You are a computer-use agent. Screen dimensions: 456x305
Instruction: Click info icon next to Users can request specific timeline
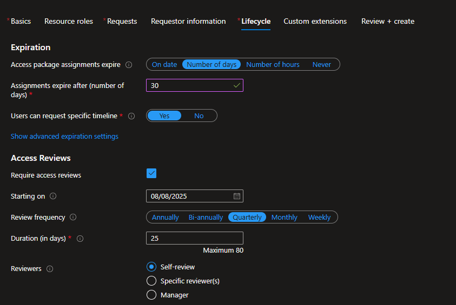(x=131, y=116)
